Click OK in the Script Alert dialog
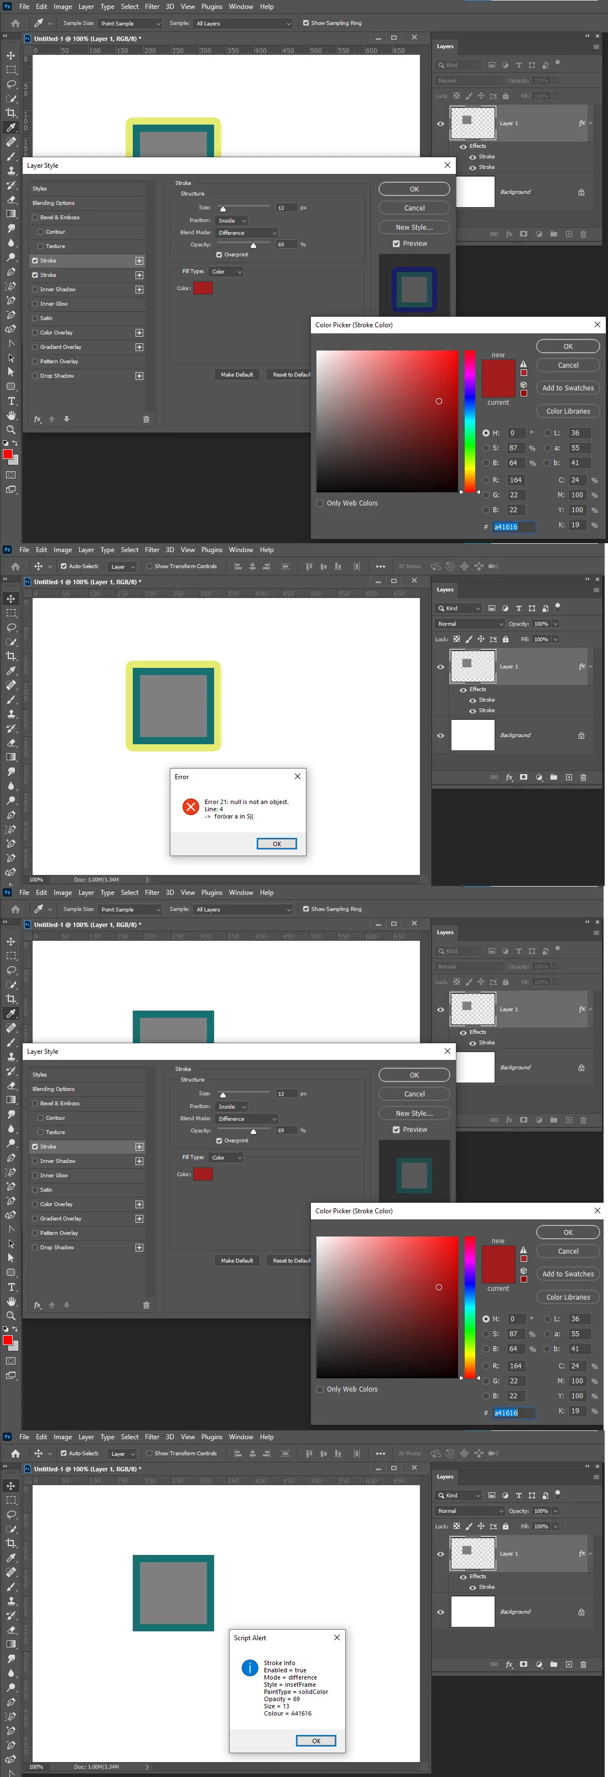 tap(316, 1741)
